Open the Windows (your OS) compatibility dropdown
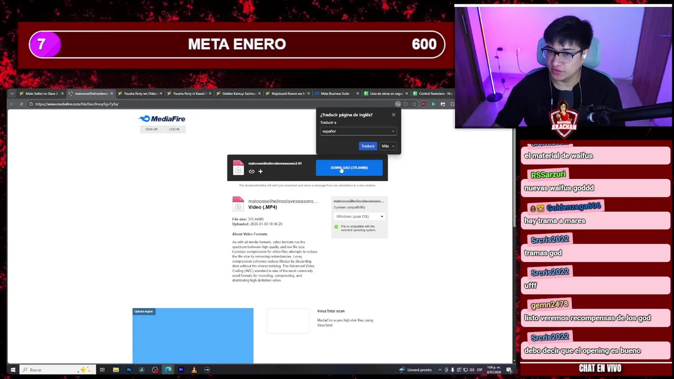Image resolution: width=674 pixels, height=379 pixels. [x=360, y=216]
